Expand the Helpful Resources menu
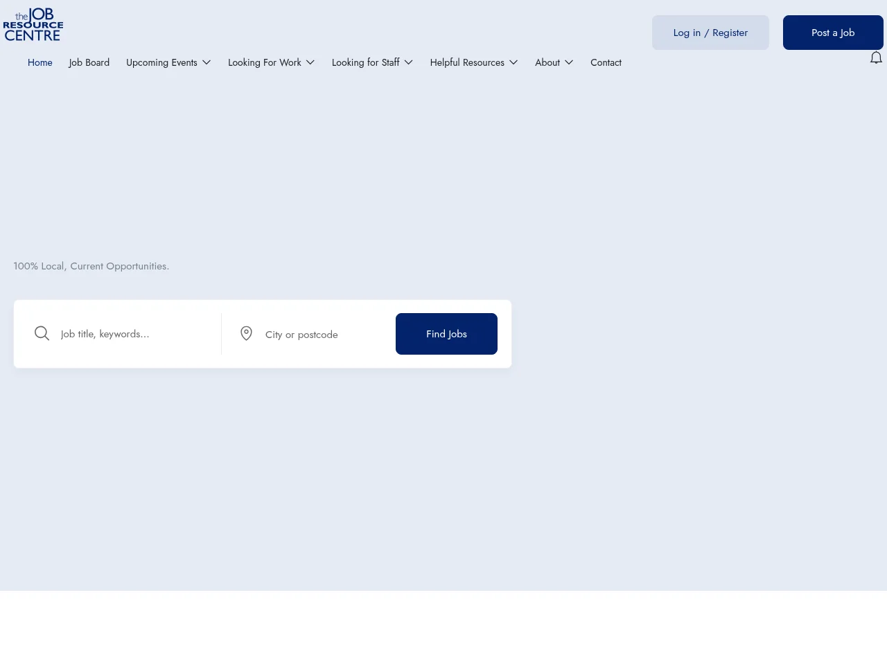887x665 pixels. click(x=474, y=62)
